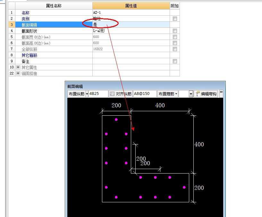Click the 截面编辑 highlighted row label
The image size is (262, 217).
29,25
